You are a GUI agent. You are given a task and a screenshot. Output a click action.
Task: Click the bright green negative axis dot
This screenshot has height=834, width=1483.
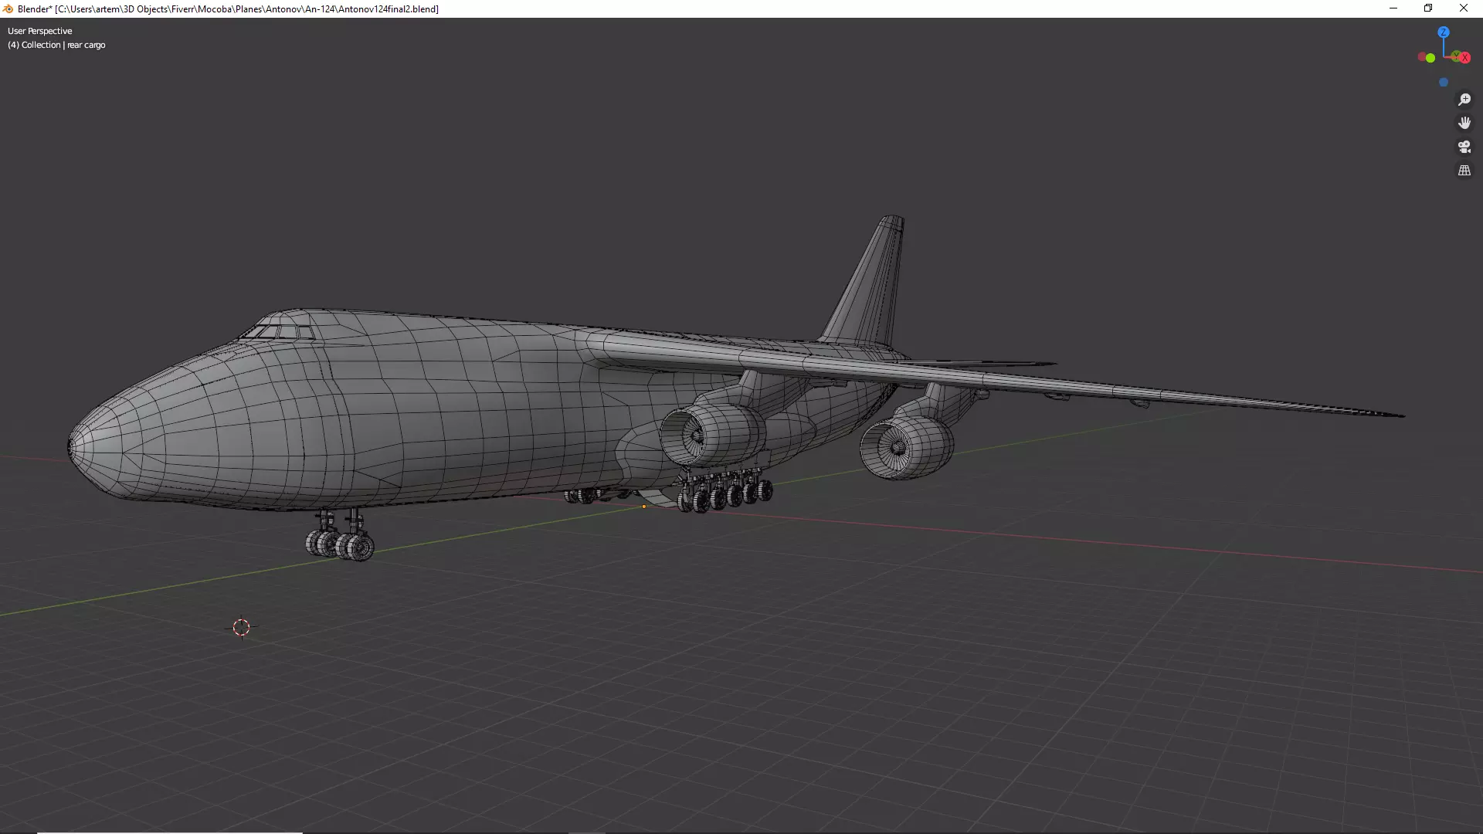click(x=1430, y=58)
